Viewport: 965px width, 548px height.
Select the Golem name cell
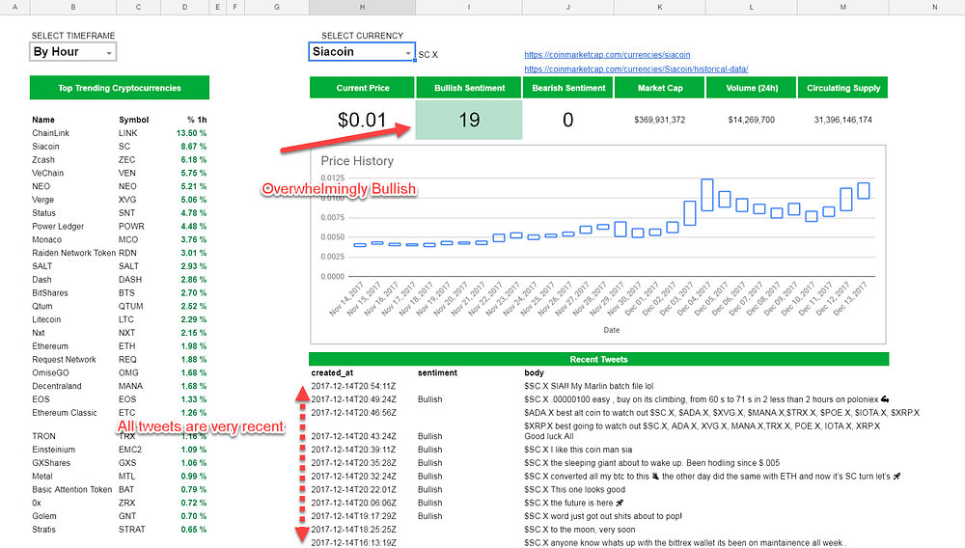coord(44,516)
